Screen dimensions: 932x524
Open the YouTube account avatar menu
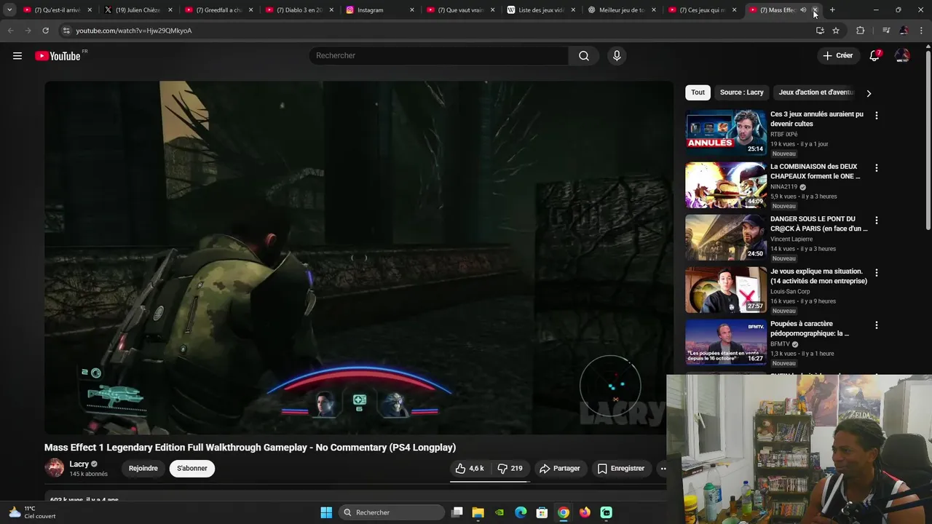pyautogui.click(x=902, y=56)
